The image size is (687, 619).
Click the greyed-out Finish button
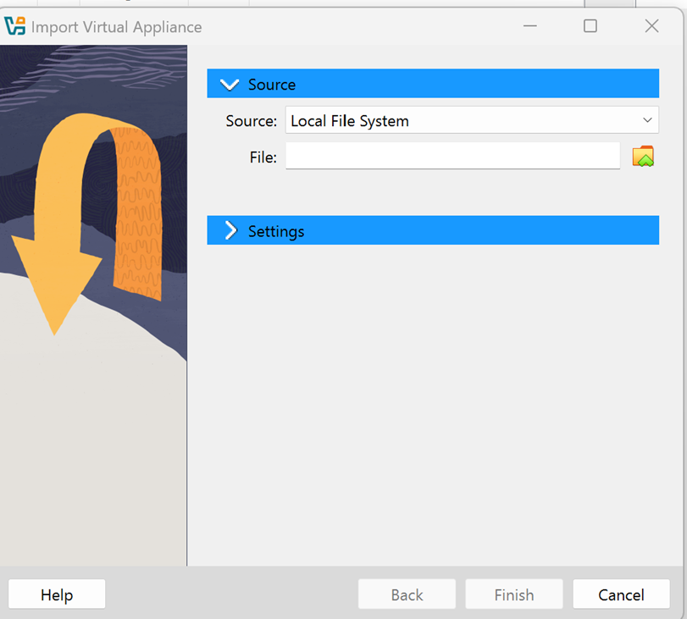[513, 594]
